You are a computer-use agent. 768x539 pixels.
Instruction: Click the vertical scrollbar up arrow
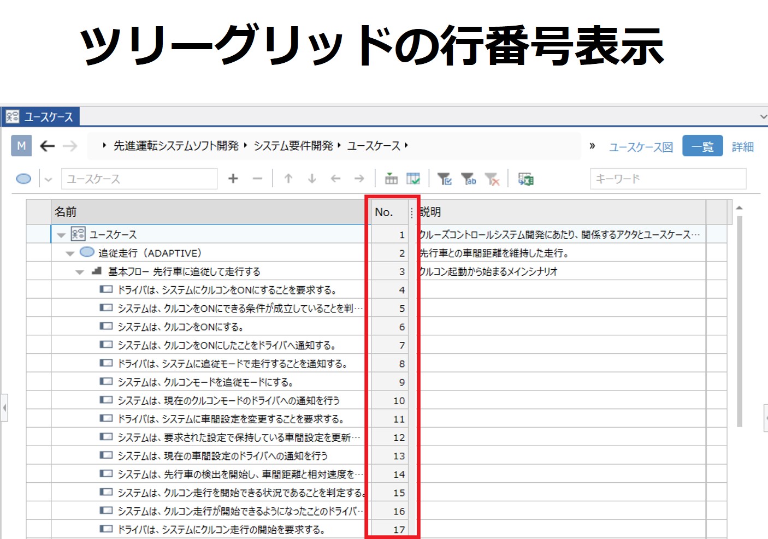pyautogui.click(x=739, y=208)
